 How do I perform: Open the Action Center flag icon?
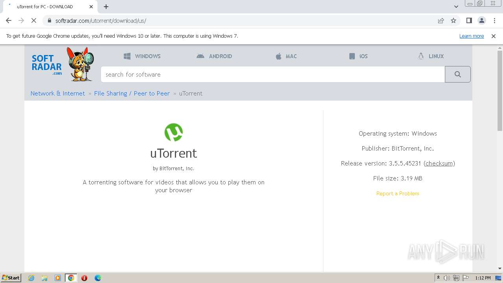click(466, 278)
